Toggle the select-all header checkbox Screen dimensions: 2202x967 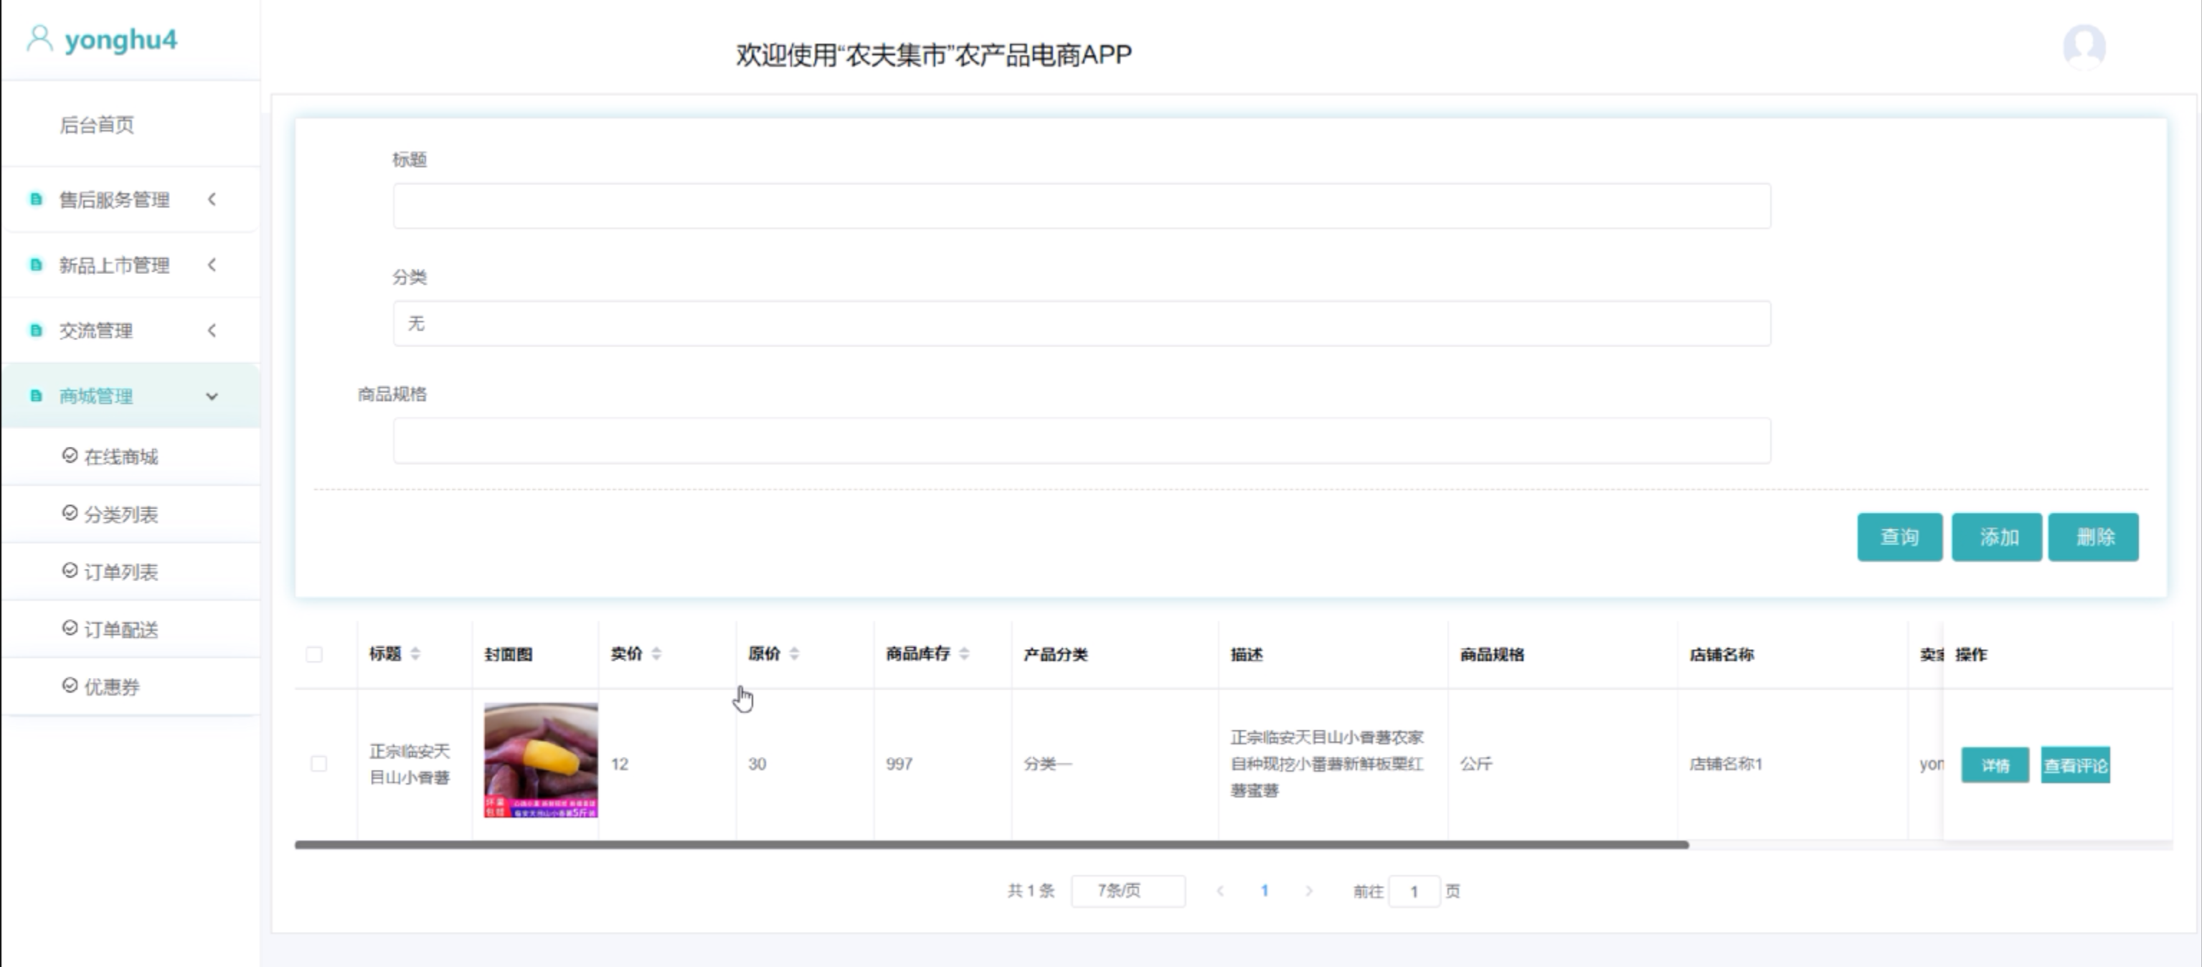315,655
